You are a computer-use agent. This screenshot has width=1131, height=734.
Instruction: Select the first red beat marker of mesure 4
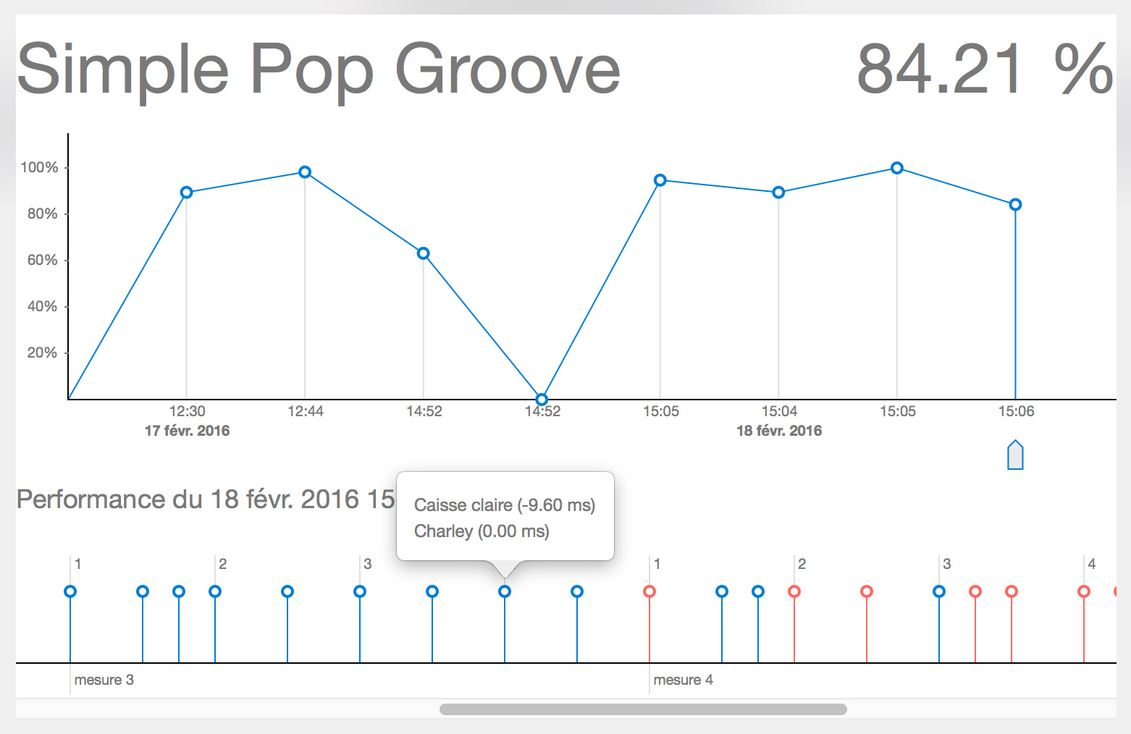tap(649, 591)
